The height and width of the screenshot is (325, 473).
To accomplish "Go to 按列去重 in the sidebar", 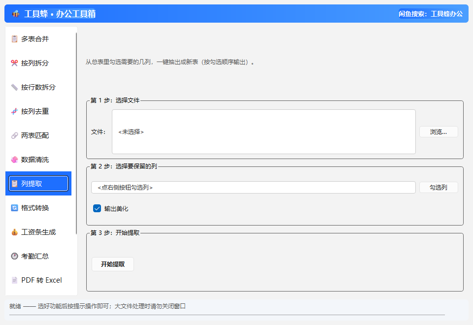I will pos(38,111).
